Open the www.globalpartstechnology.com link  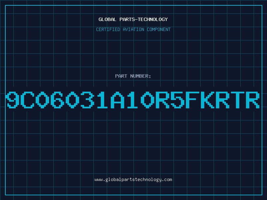(x=133, y=180)
